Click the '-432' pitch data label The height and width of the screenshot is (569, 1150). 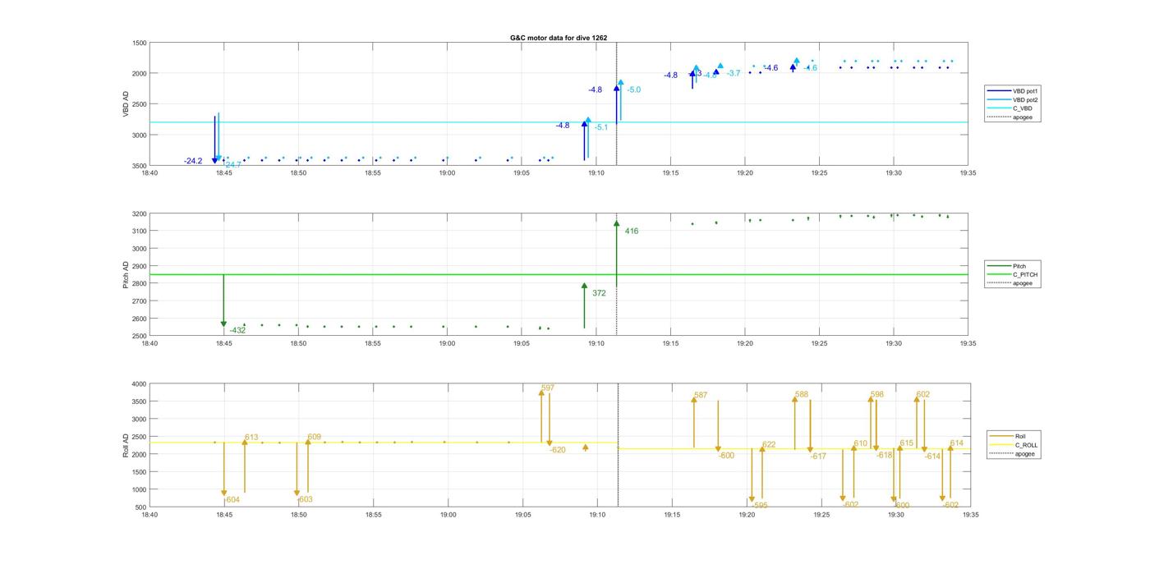(237, 330)
